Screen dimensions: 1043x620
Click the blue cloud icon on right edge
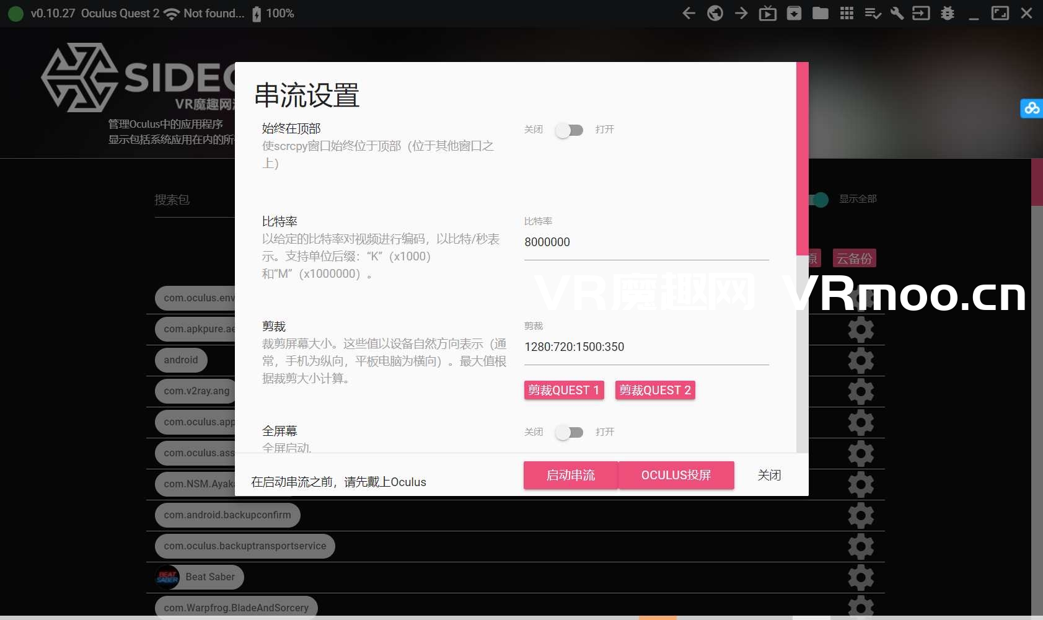pyautogui.click(x=1032, y=108)
